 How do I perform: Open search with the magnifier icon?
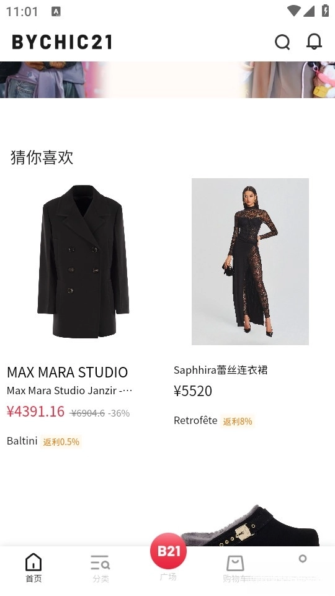282,42
